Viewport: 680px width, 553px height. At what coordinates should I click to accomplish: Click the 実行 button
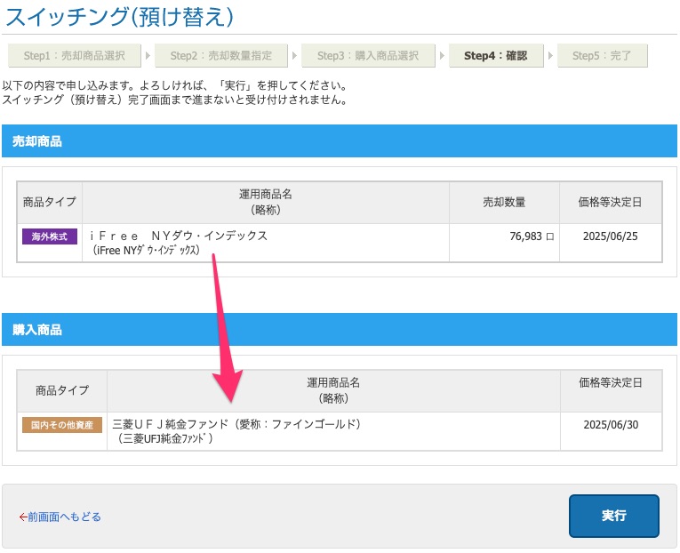click(613, 516)
